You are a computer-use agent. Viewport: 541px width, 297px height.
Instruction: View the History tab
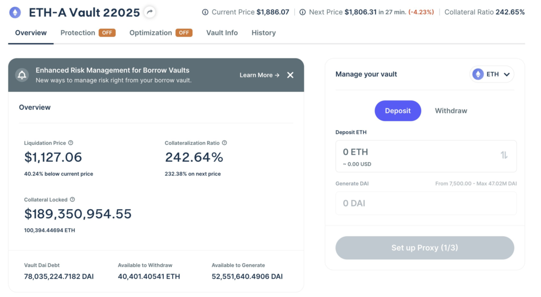(264, 33)
